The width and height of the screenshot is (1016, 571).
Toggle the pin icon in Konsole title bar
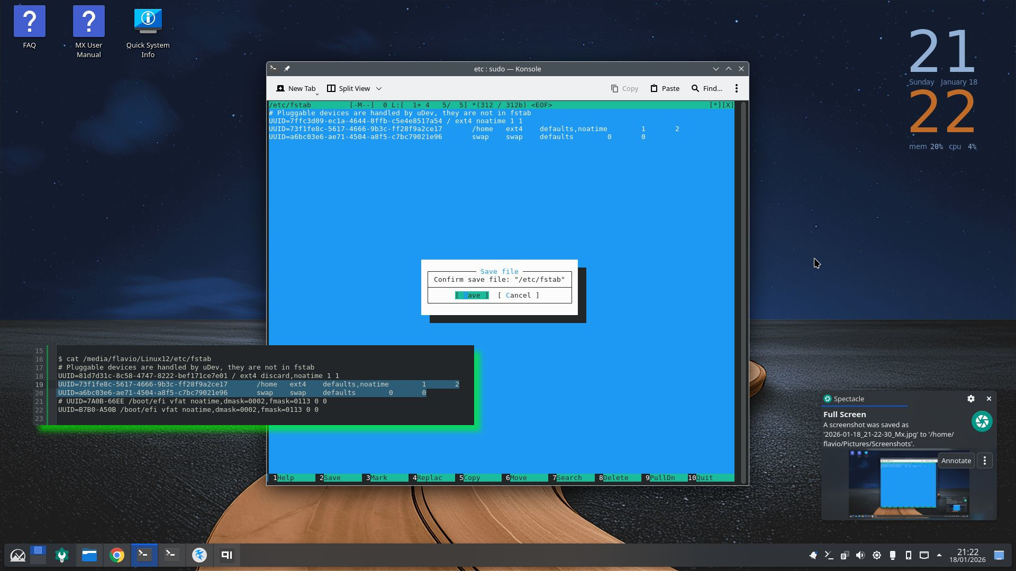tap(287, 69)
